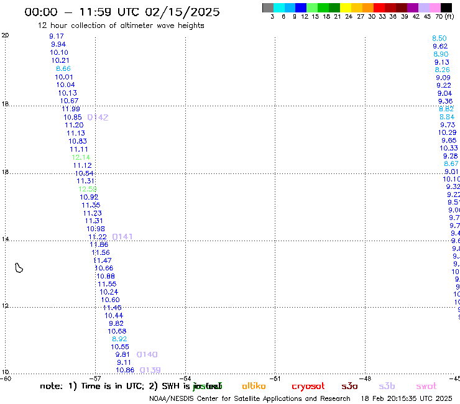
Task: Select the -48 longitude axis label
Action: click(x=365, y=379)
